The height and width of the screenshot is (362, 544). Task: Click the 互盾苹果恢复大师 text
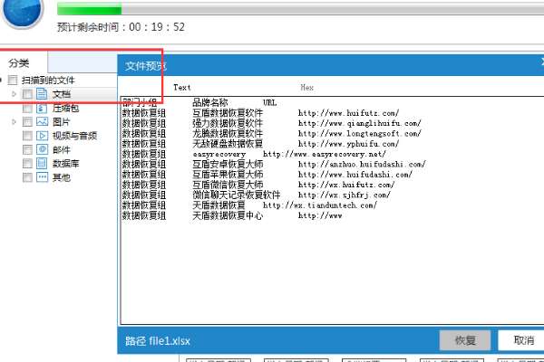pos(228,175)
